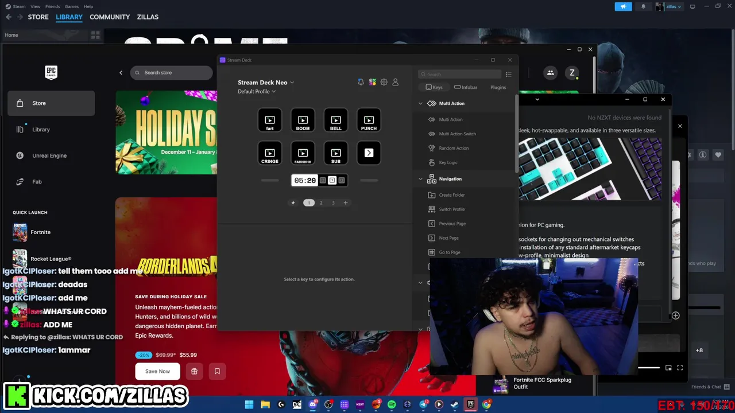Open Epic Games friends icon
Viewport: 735px width, 413px height.
tap(550, 73)
